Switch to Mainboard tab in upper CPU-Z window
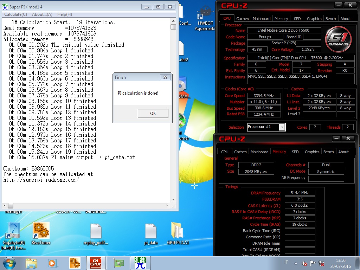The width and height of the screenshot is (360, 270). coord(262,19)
